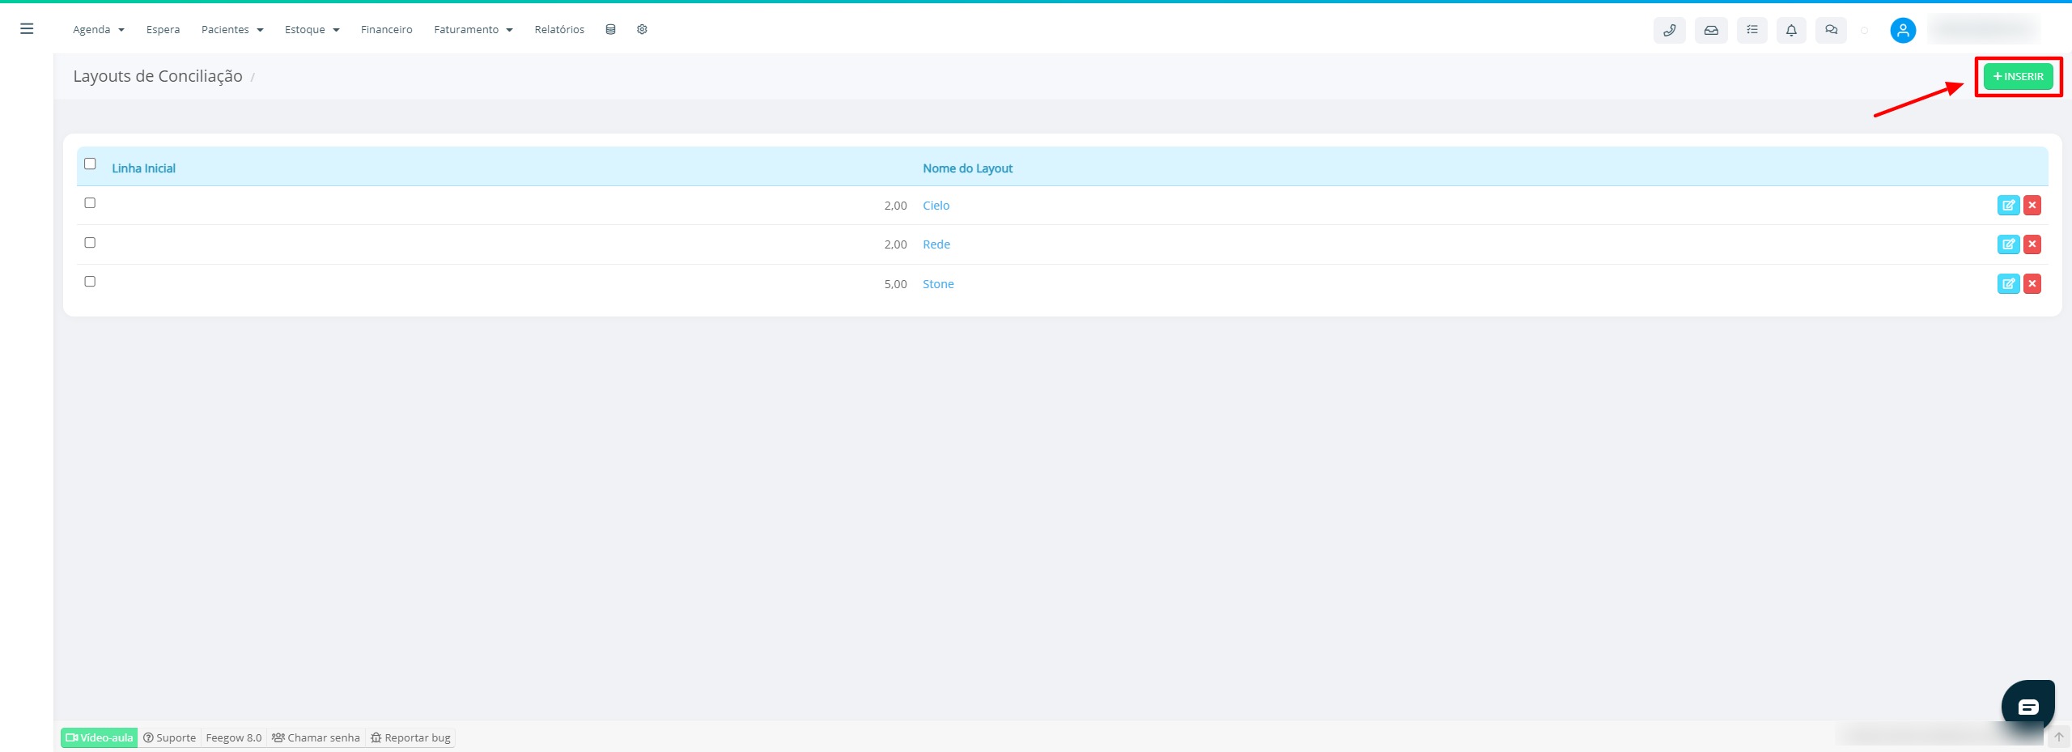Sort by Linha Inicial column header

(x=143, y=168)
